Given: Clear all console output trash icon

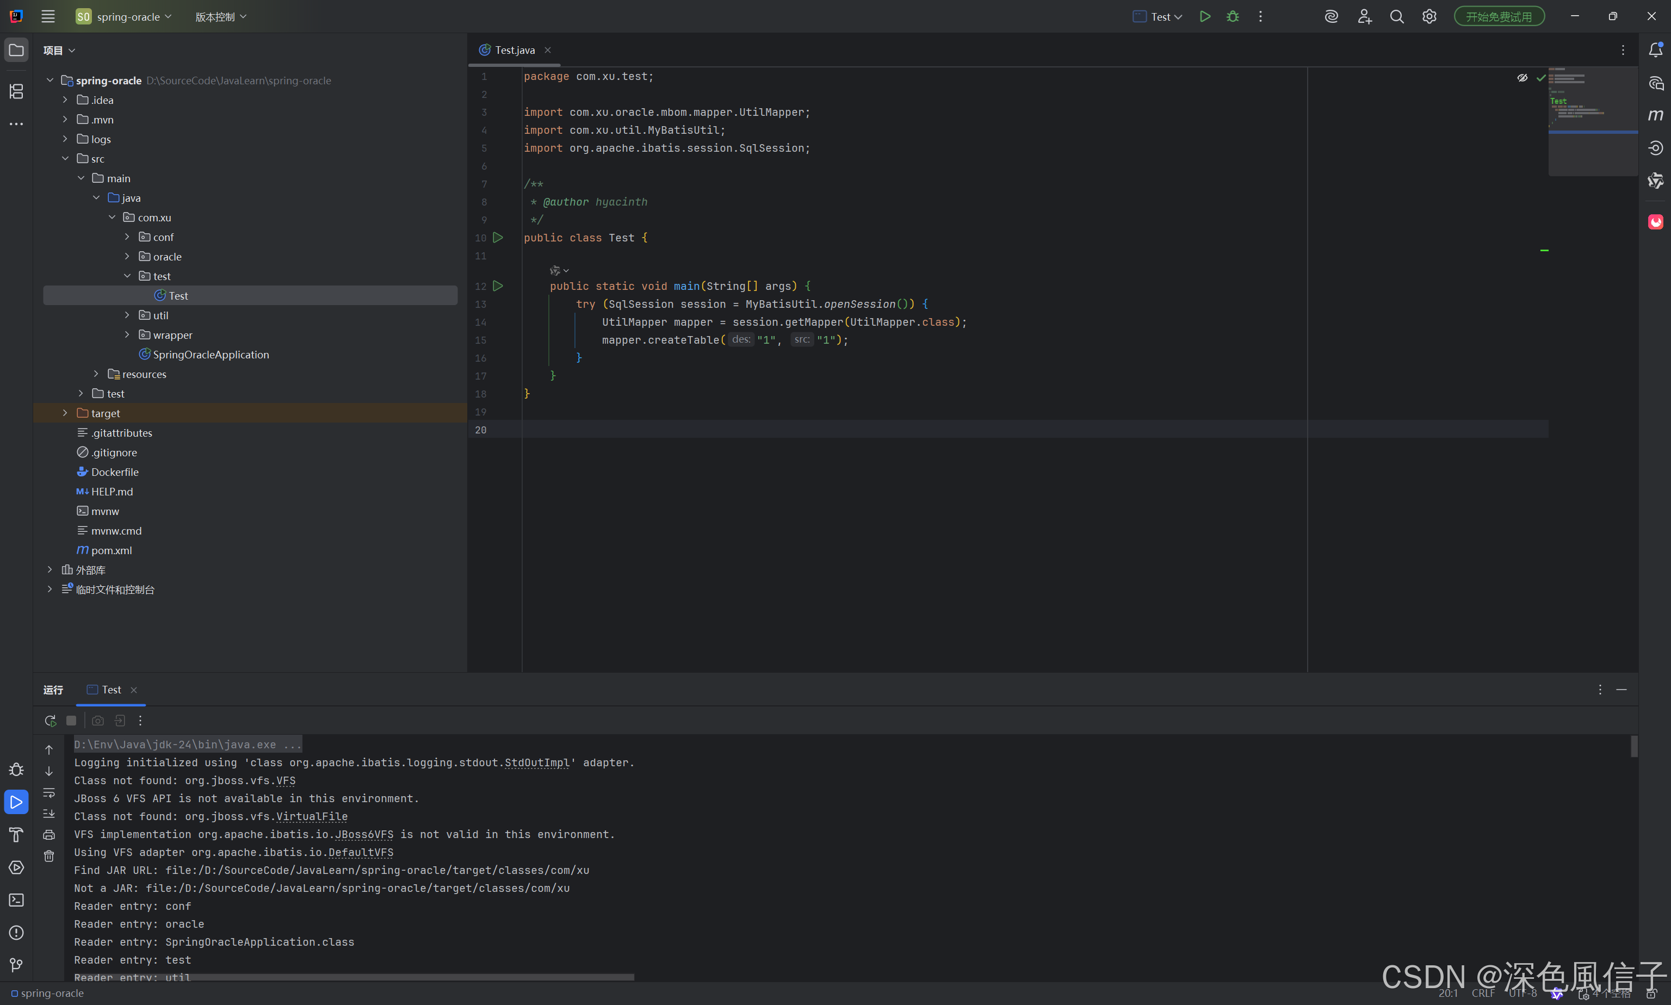Looking at the screenshot, I should [x=49, y=856].
